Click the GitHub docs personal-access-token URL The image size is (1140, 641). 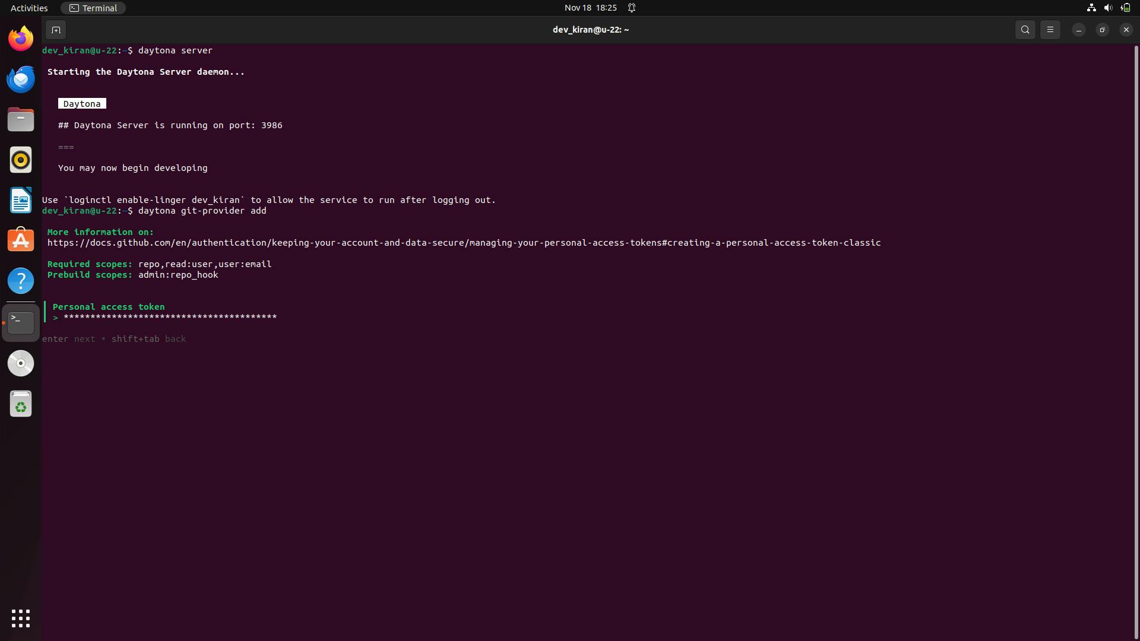464,243
